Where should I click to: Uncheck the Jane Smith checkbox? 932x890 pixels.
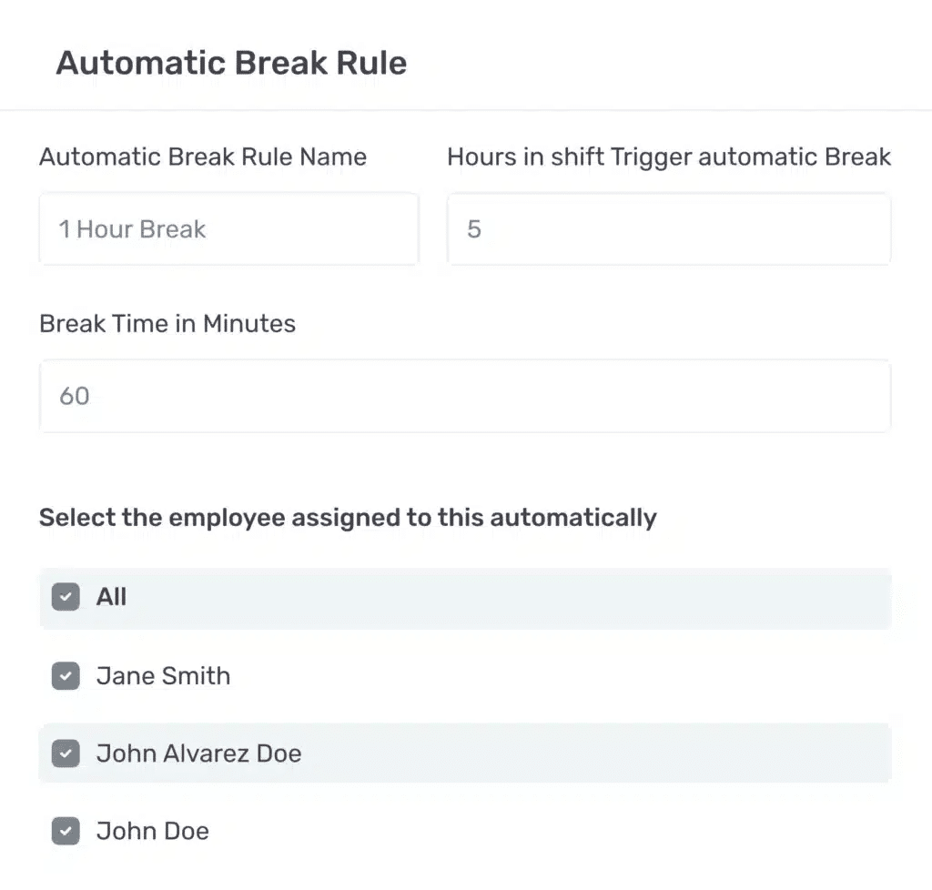point(66,676)
